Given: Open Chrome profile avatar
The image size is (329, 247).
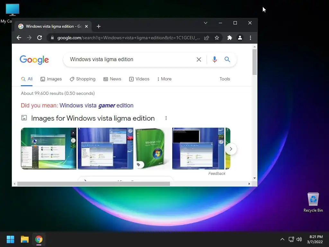Looking at the screenshot, I should pyautogui.click(x=240, y=38).
